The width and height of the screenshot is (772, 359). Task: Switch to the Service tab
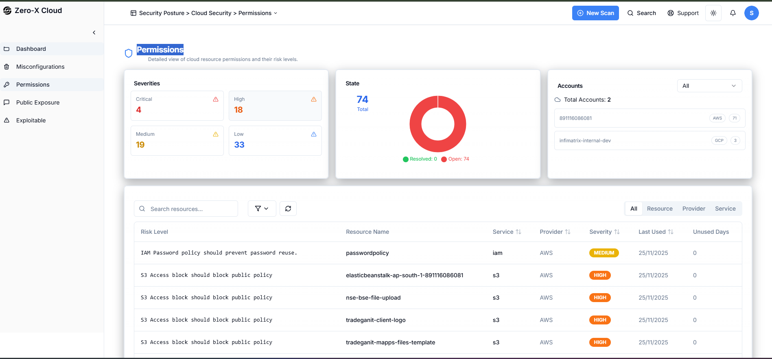[x=725, y=209]
